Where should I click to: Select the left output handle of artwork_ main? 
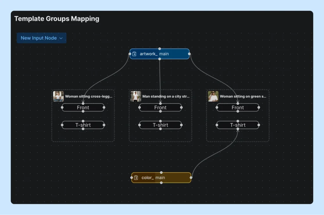click(130, 54)
